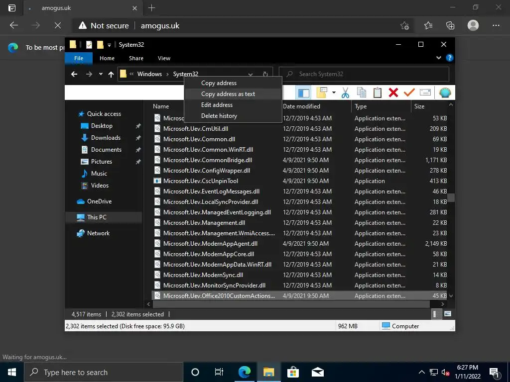Screen dimensions: 510x382
Task: Copy selected files using the toolbar copy icon
Action: point(362,93)
